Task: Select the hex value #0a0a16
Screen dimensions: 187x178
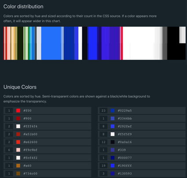Action: pos(125,142)
